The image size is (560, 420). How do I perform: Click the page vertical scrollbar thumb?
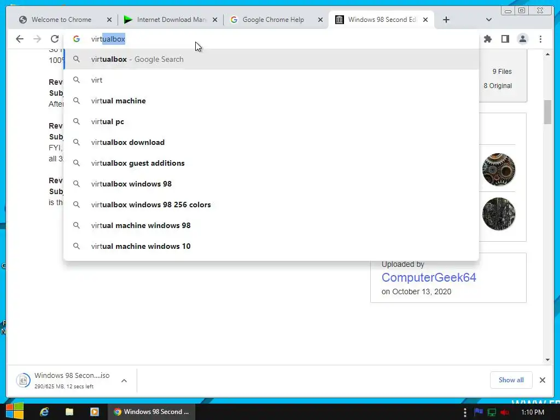tap(547, 112)
